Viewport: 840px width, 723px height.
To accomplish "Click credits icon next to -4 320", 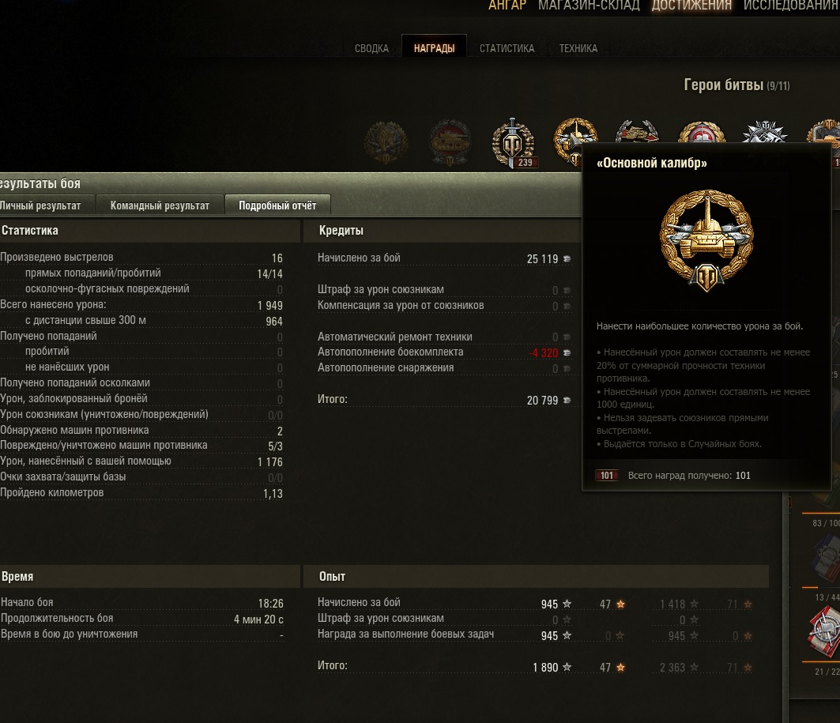I will coord(567,353).
